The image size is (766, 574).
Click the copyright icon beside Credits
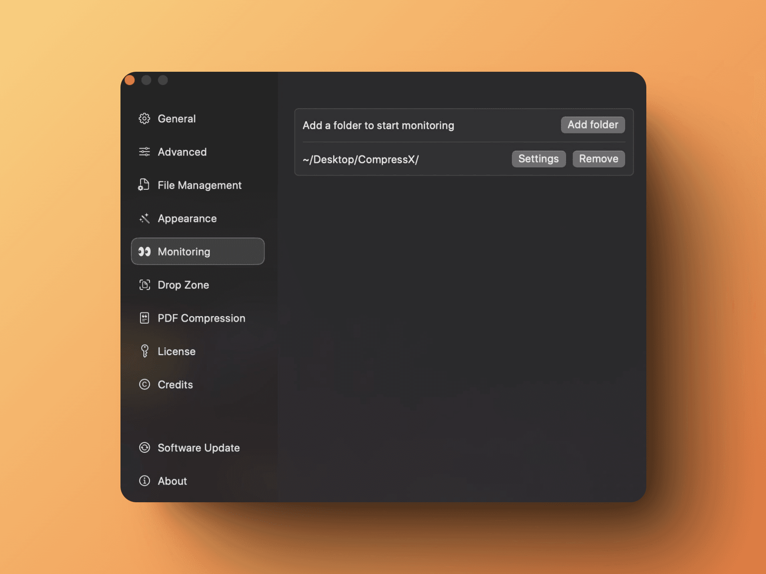144,384
